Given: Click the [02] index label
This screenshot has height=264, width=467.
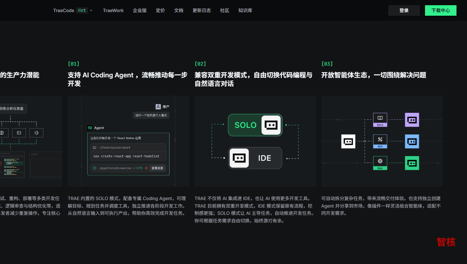Looking at the screenshot, I should (200, 64).
